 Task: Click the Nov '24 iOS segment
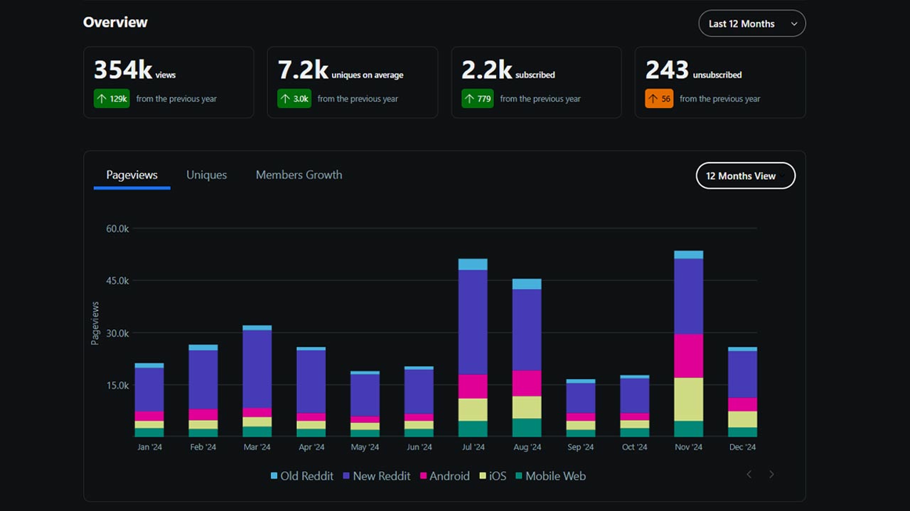pos(689,400)
